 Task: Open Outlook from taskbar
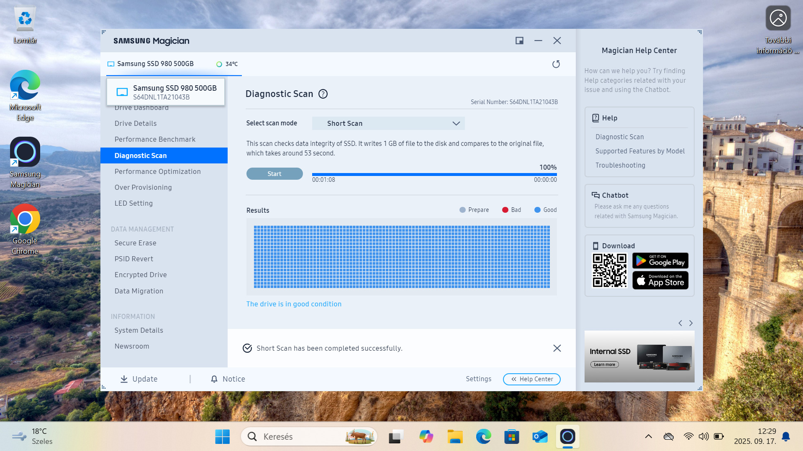coord(540,437)
